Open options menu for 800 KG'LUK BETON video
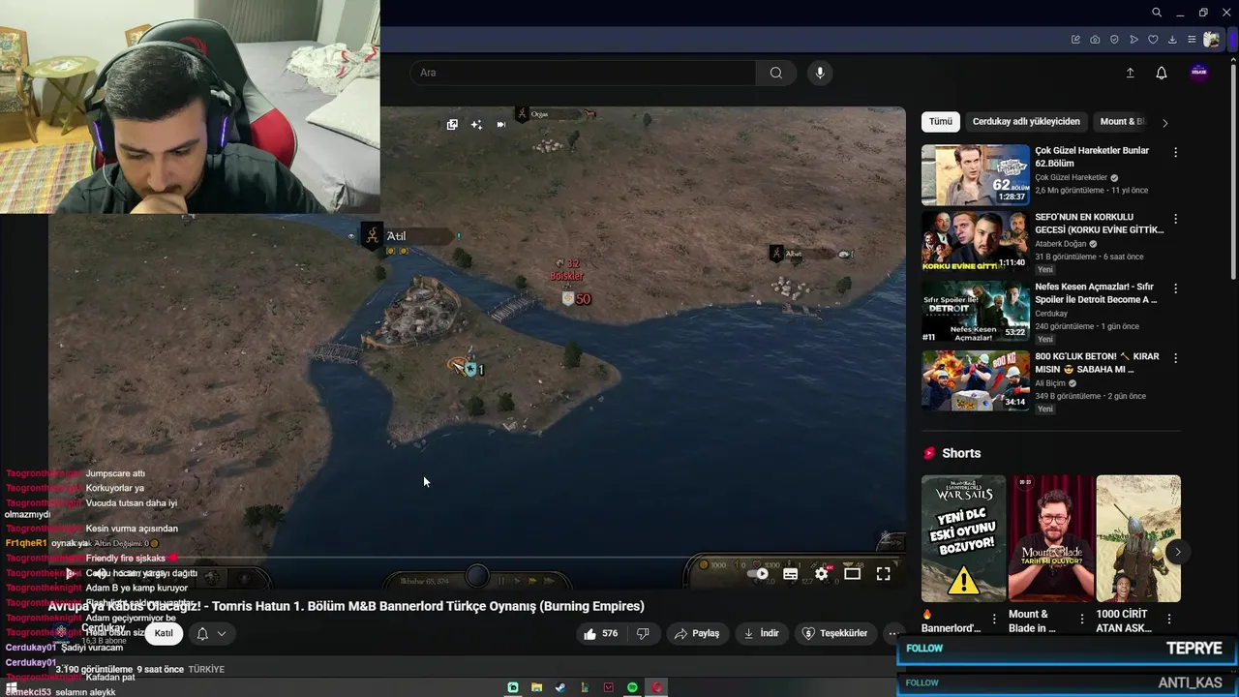Image resolution: width=1239 pixels, height=697 pixels. (x=1175, y=358)
